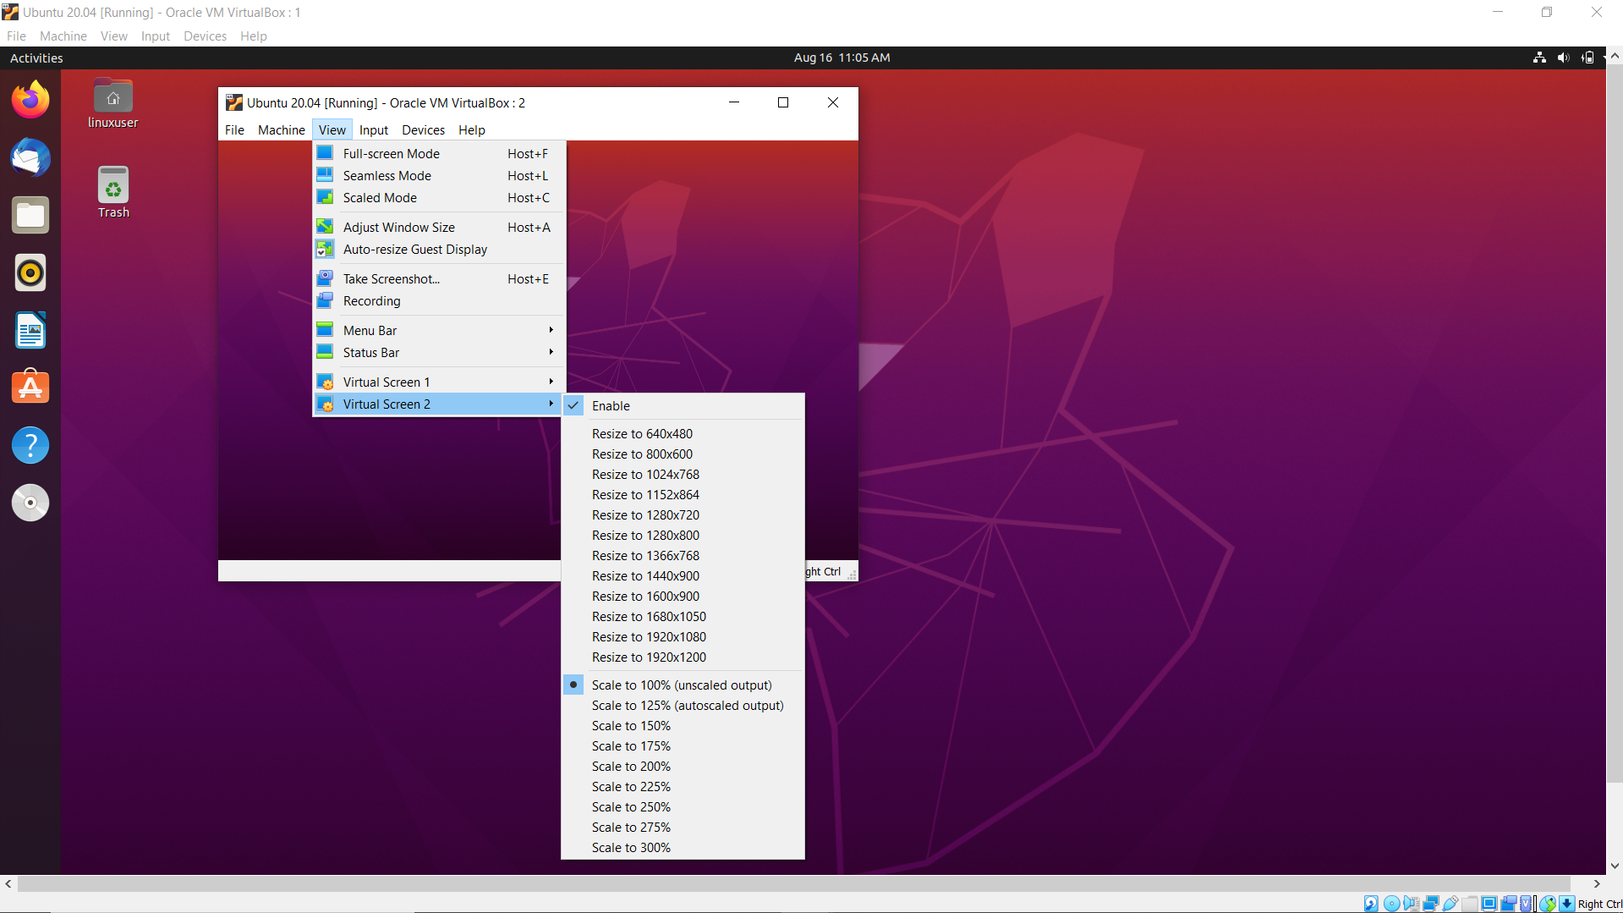This screenshot has height=913, width=1623.
Task: Launch Thunderbird Mail from dock
Action: click(x=30, y=157)
